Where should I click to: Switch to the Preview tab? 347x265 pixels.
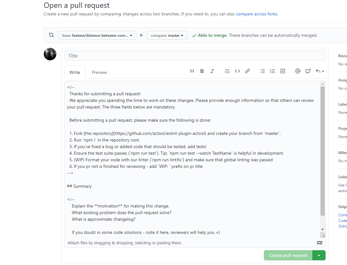99,72
